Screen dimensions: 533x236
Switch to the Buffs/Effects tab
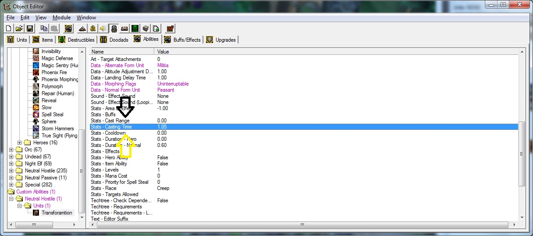pos(181,39)
